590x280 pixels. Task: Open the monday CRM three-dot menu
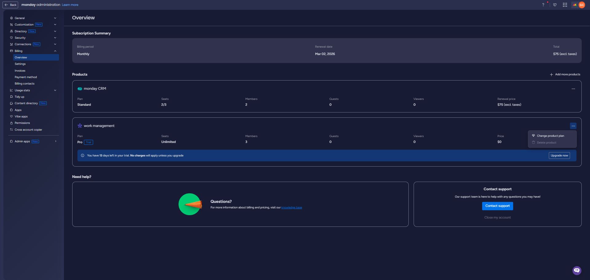pyautogui.click(x=573, y=89)
